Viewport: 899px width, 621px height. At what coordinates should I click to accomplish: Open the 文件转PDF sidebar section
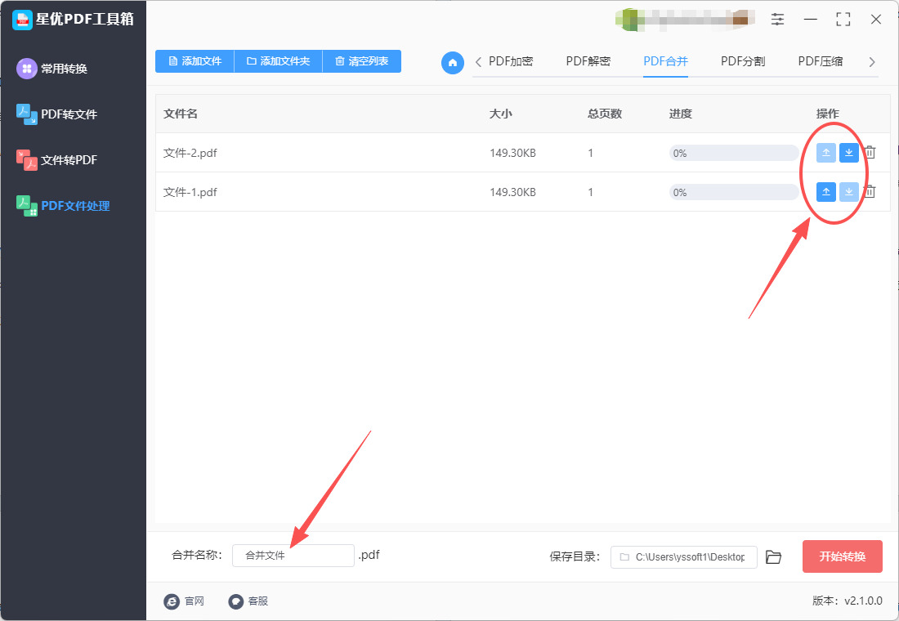tap(56, 160)
